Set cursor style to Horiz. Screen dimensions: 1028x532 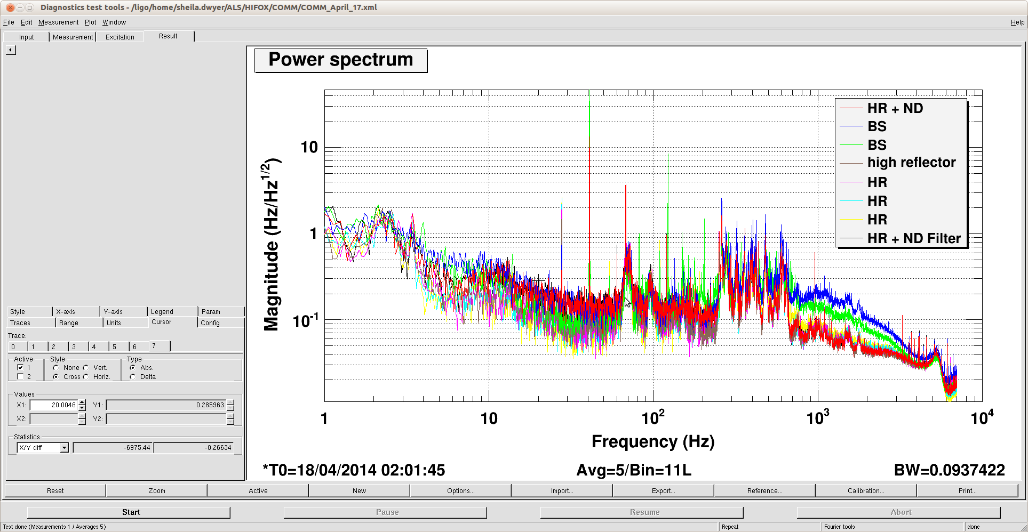[86, 377]
